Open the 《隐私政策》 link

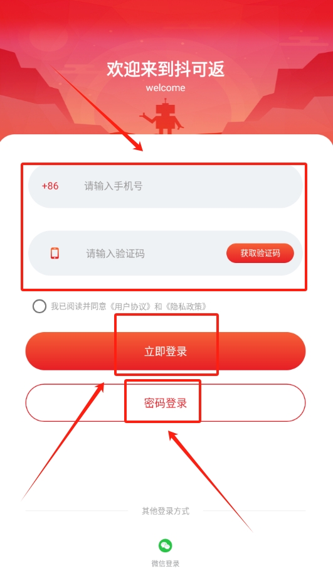(185, 307)
